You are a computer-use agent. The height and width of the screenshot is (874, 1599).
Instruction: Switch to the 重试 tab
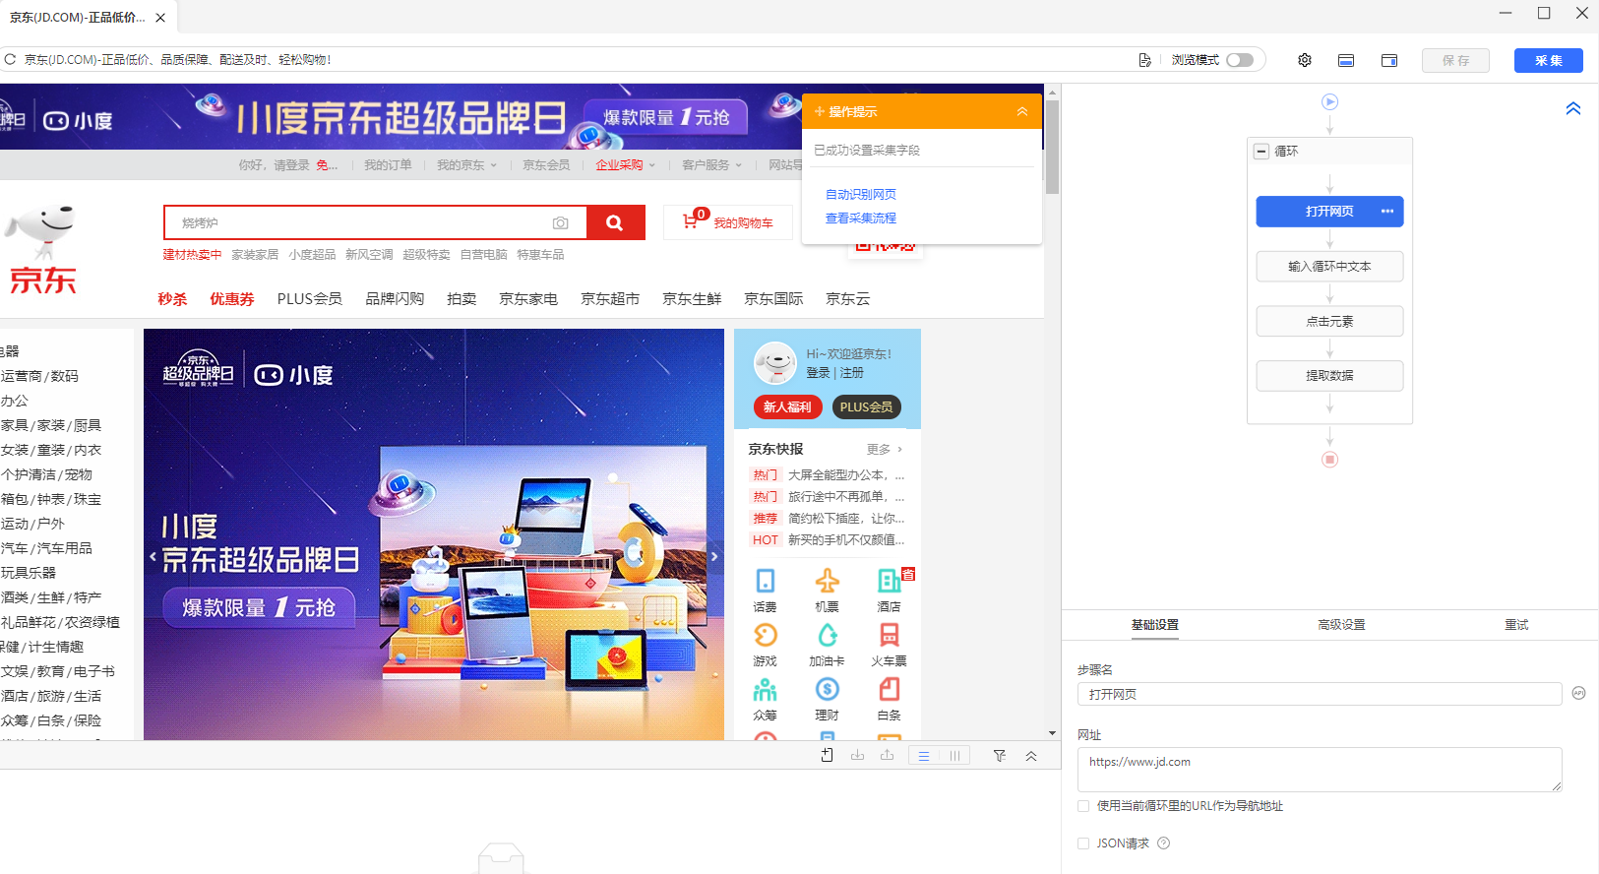coord(1516,625)
